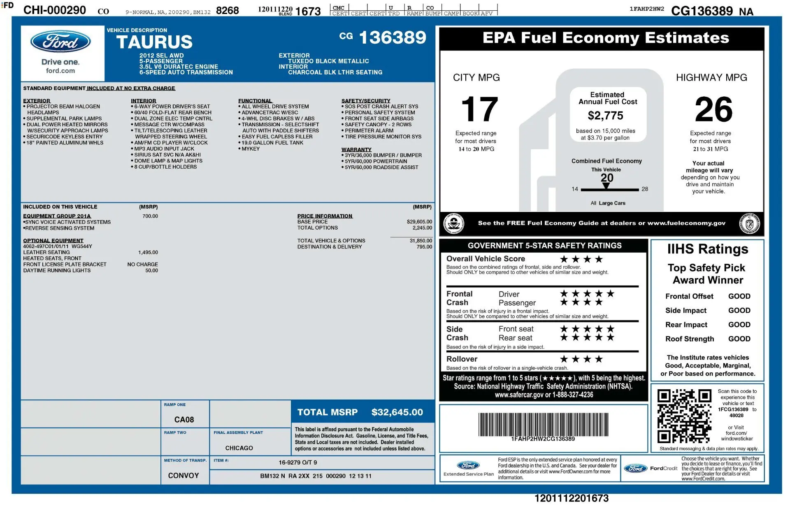This screenshot has width=790, height=511.
Task: Click the item number 16-9279 O/T 9
Action: pyautogui.click(x=298, y=462)
